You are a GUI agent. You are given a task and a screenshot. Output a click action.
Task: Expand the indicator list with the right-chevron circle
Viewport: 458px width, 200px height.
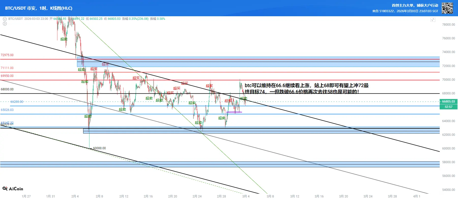[x=5, y=24]
